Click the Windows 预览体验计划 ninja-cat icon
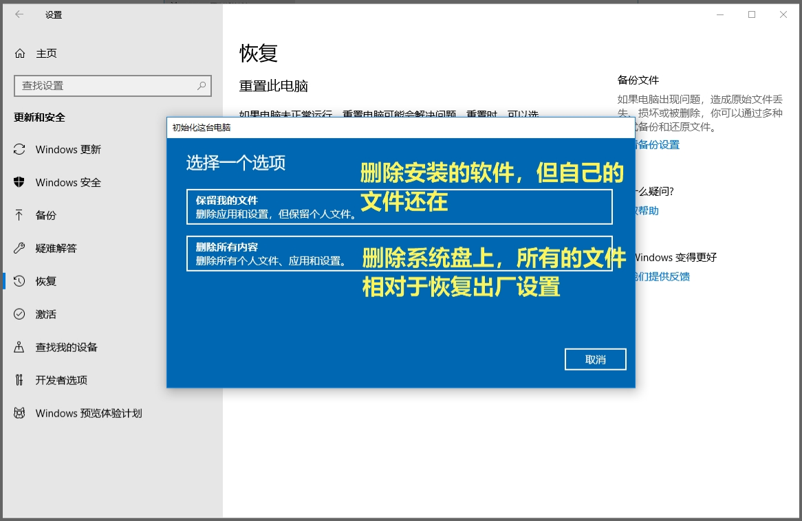Screen dimensions: 802x521 19,413
